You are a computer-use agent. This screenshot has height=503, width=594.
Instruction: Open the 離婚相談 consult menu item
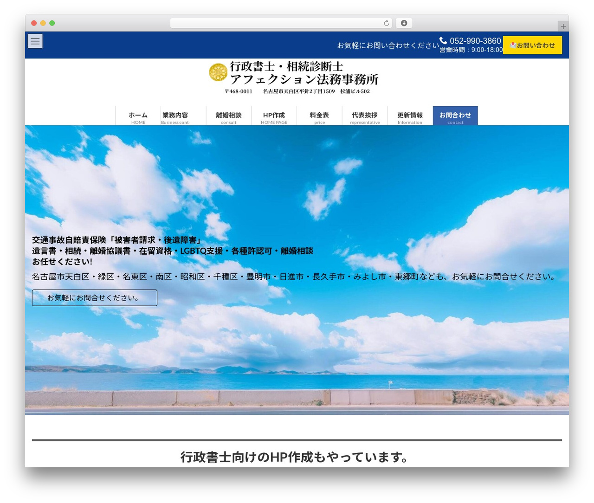[x=229, y=116]
